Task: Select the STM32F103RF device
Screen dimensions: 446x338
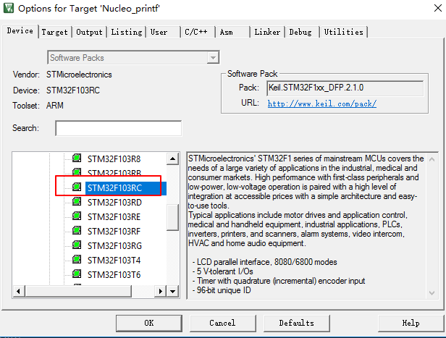Action: tap(114, 232)
